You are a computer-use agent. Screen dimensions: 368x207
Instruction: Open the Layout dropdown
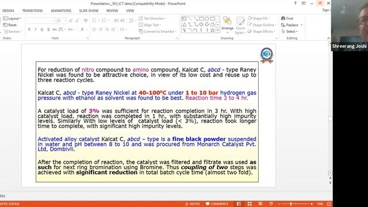coord(12,18)
